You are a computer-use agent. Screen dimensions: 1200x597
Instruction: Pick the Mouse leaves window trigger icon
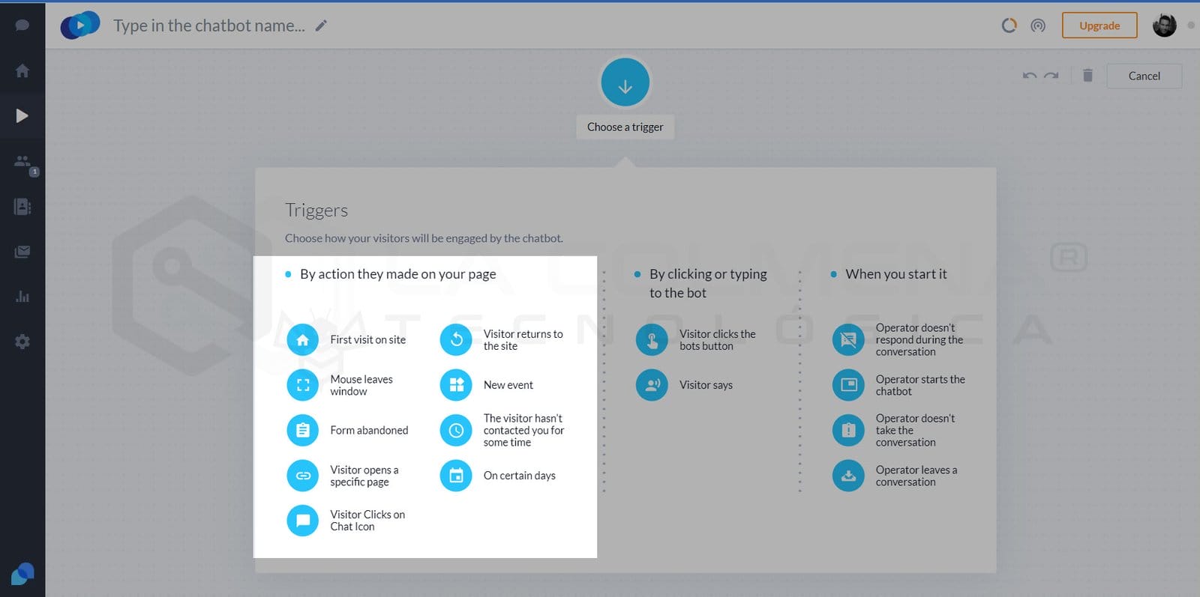pyautogui.click(x=302, y=385)
